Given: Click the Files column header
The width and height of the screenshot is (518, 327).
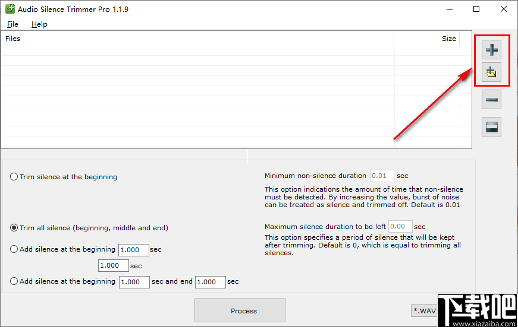Looking at the screenshot, I should coord(197,39).
